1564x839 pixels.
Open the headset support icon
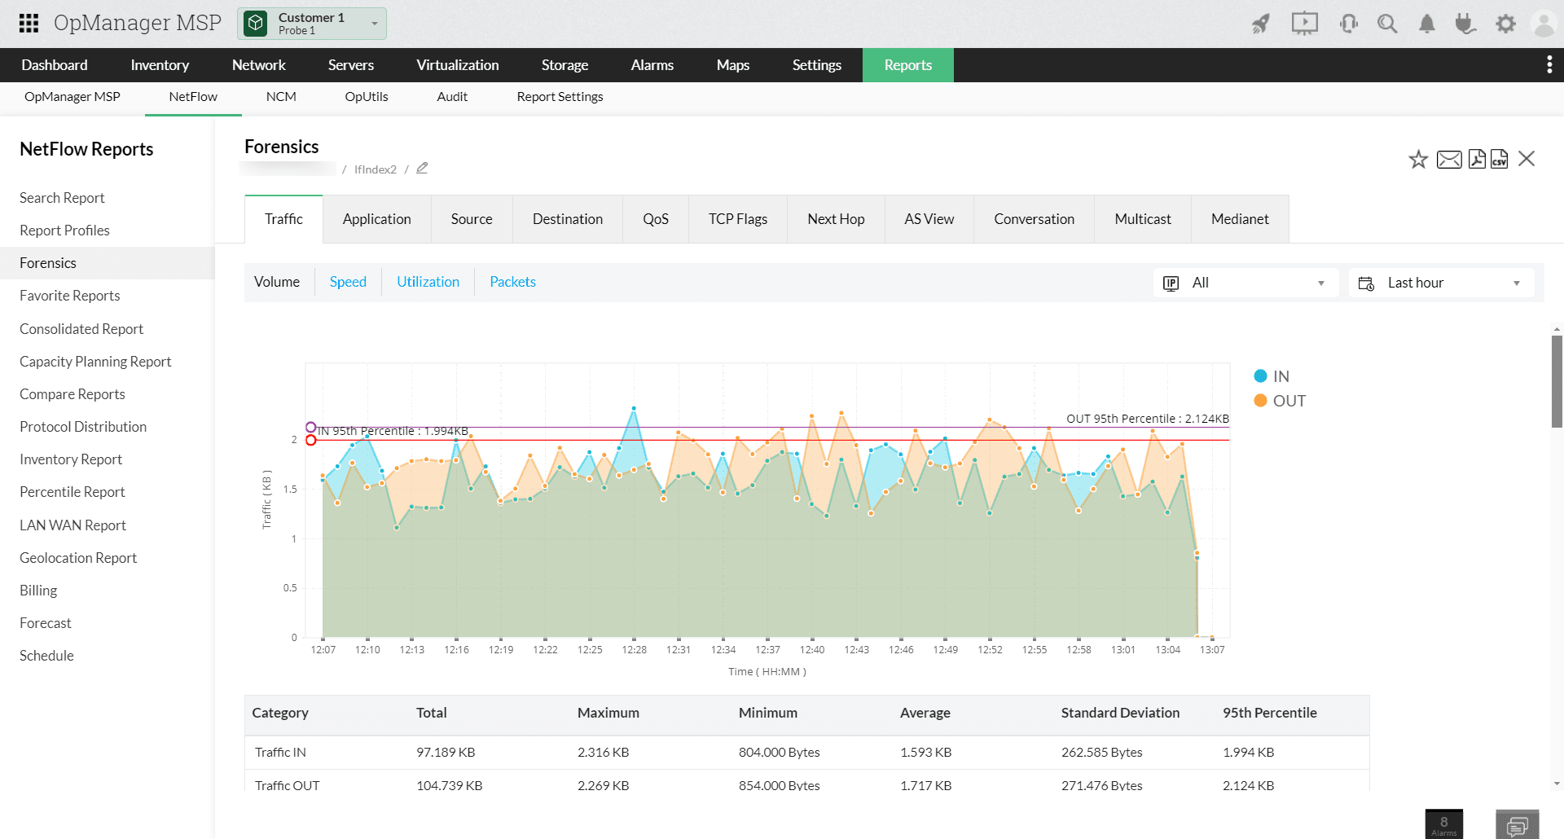tap(1348, 24)
